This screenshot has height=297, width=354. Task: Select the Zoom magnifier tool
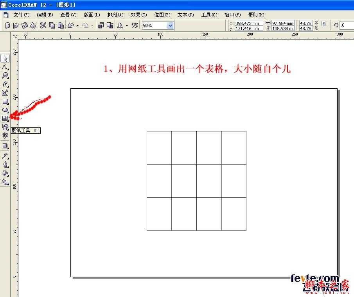(x=5, y=75)
